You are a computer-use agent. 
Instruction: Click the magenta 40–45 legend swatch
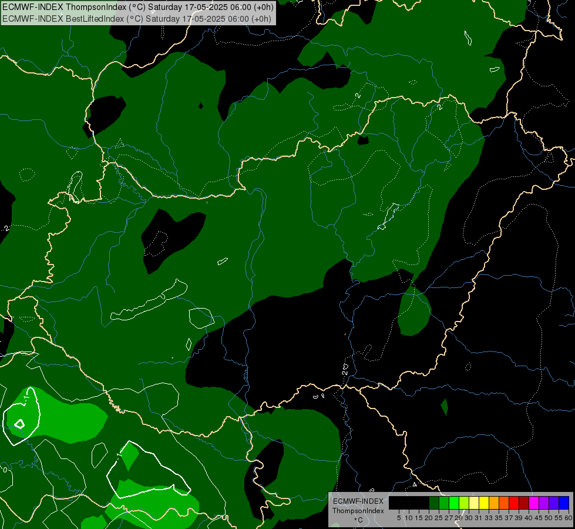(x=534, y=503)
